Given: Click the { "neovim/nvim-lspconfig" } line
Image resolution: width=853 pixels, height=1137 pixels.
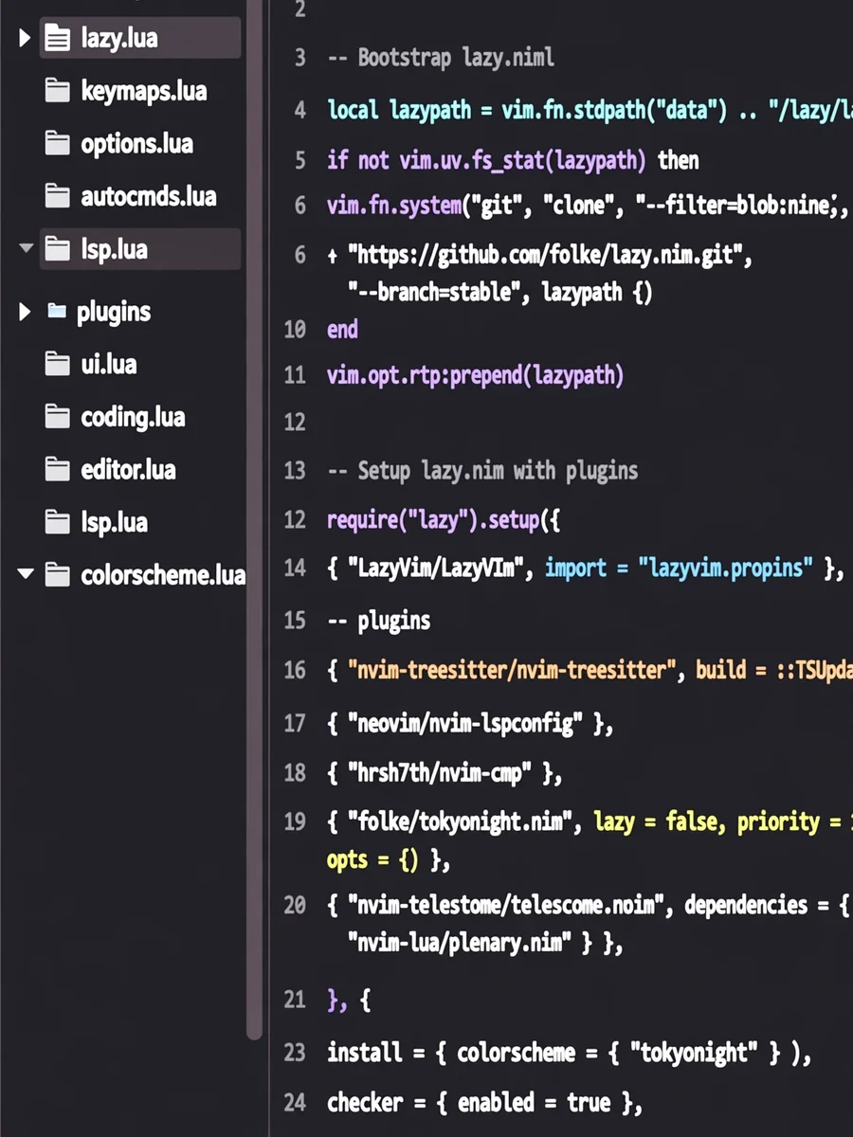Looking at the screenshot, I should click(x=470, y=725).
